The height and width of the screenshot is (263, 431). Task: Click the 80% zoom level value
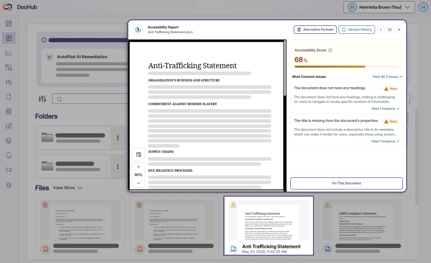[138, 175]
